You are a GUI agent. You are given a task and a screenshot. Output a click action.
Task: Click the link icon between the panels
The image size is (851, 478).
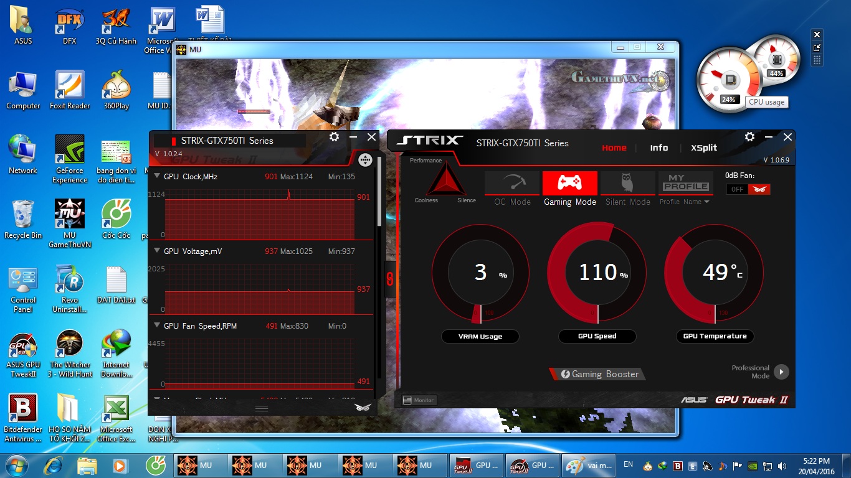pos(390,279)
